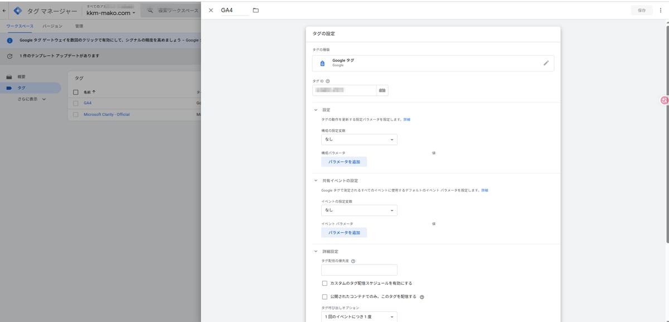Edit the GA4 tag name field
The width and height of the screenshot is (669, 322).
[235, 10]
